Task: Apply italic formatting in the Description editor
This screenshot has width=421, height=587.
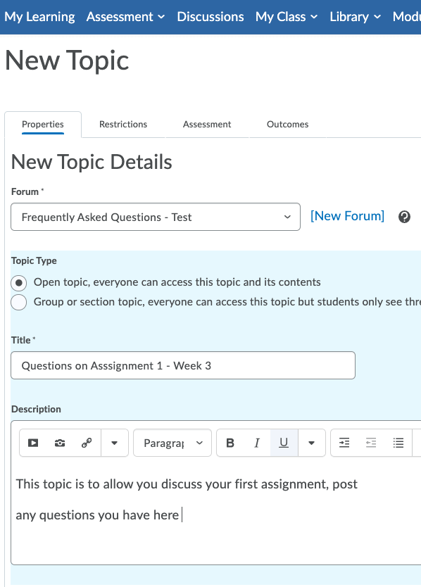Action: pos(257,443)
